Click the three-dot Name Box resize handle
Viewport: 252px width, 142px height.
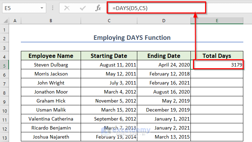[x=53, y=8]
